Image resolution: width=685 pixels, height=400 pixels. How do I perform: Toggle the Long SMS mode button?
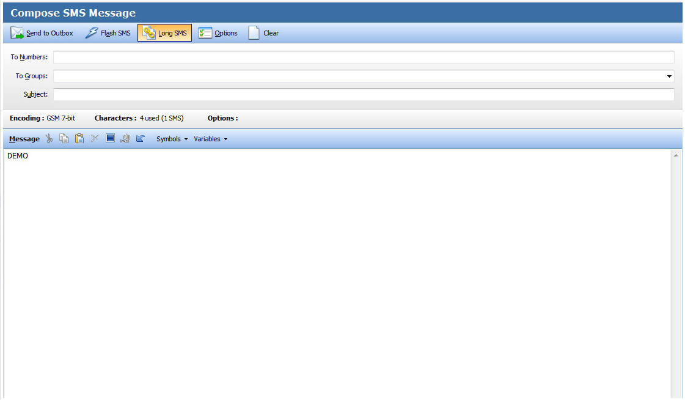click(164, 32)
